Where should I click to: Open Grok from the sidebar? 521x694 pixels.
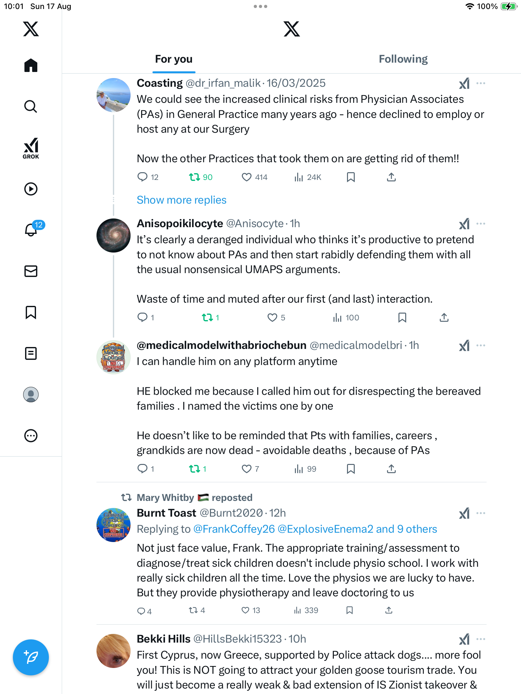click(x=31, y=148)
